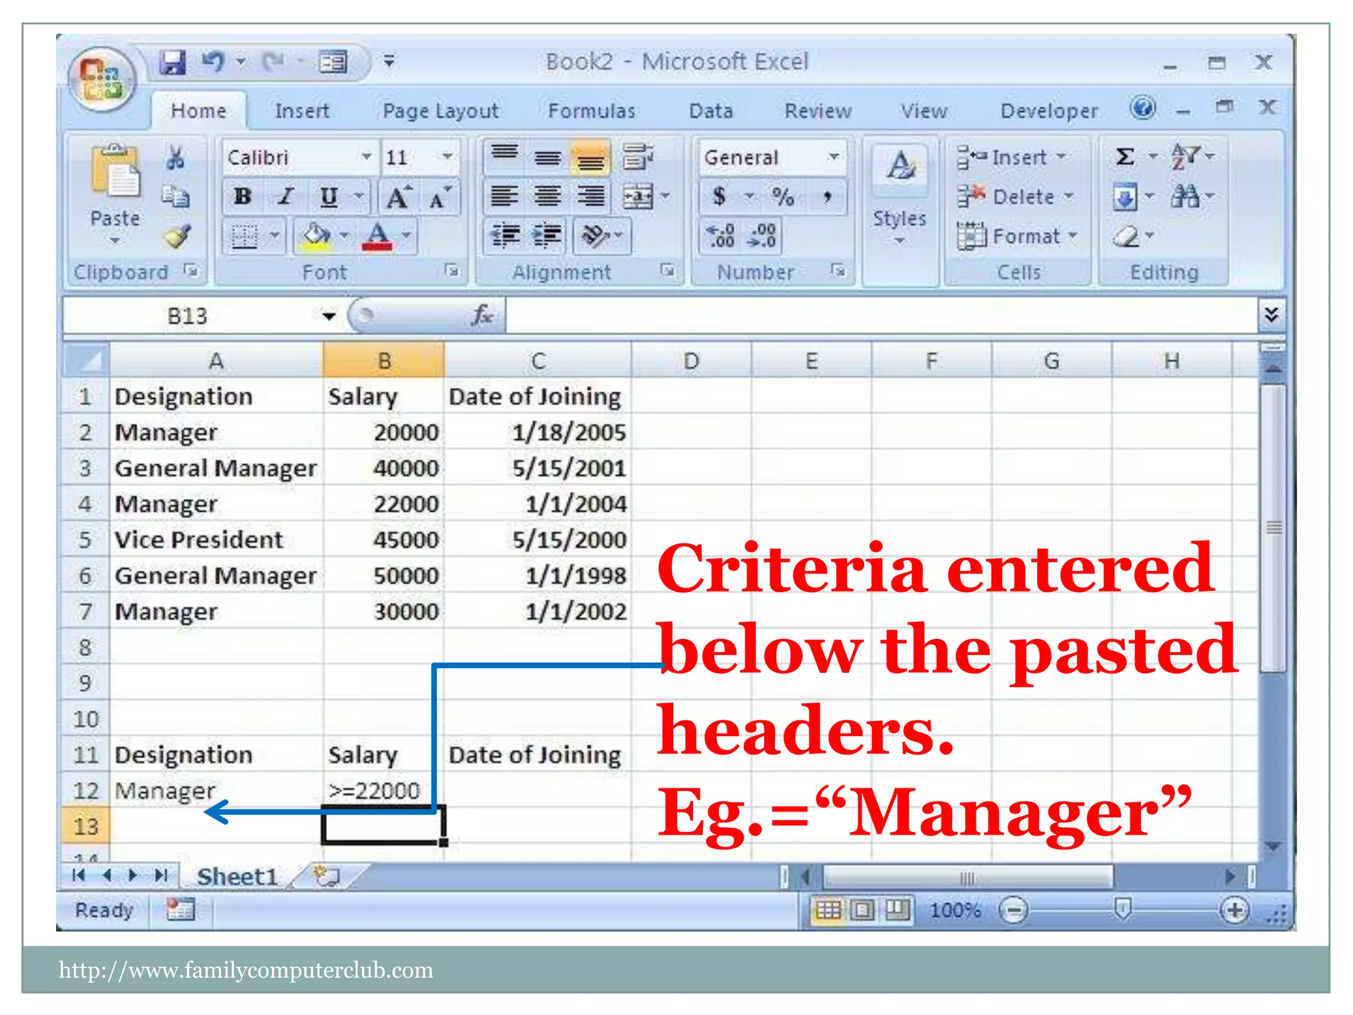This screenshot has width=1353, height=1015.
Task: Click the Office button
Action: coord(102,79)
